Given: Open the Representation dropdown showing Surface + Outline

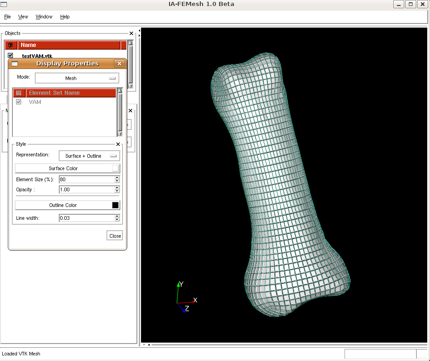Looking at the screenshot, I should (89, 156).
